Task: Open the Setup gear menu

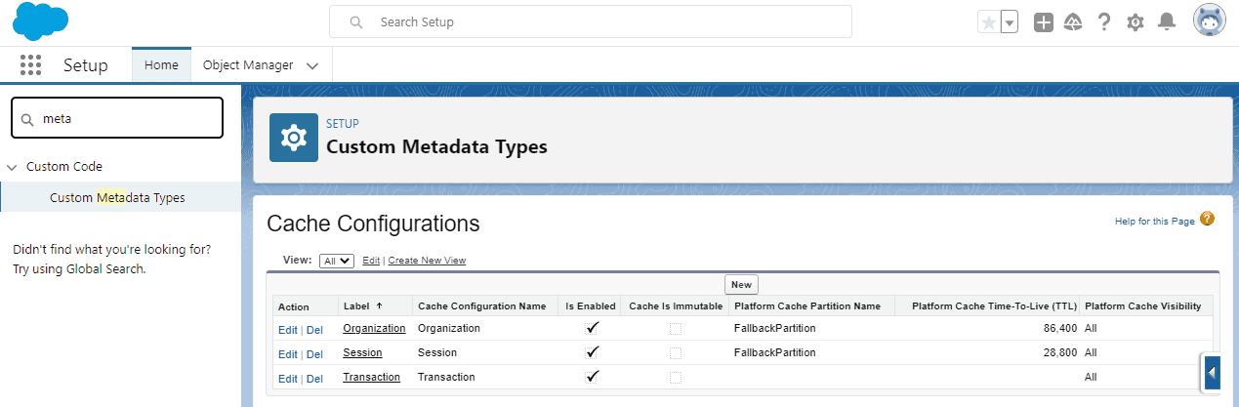Action: tap(1135, 22)
